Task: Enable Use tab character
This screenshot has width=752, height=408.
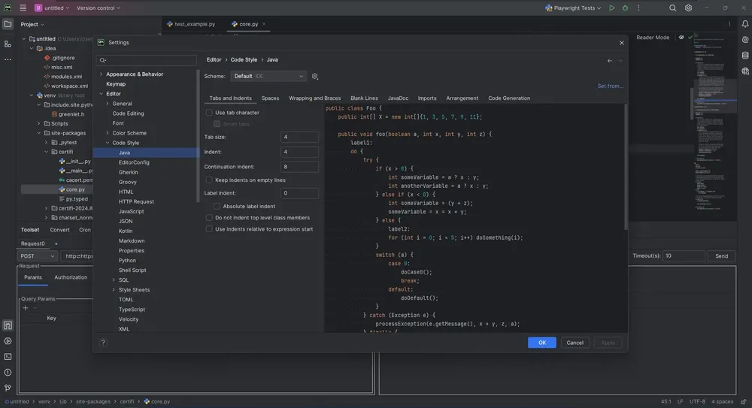Action: (209, 113)
